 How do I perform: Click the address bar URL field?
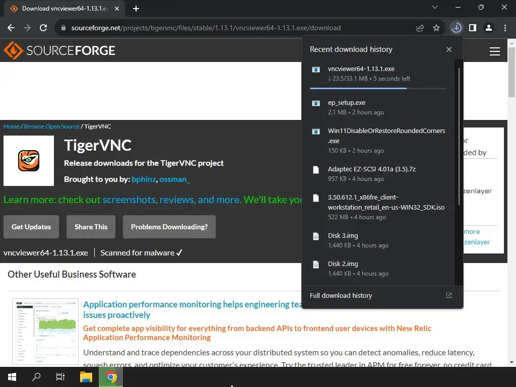pos(206,28)
